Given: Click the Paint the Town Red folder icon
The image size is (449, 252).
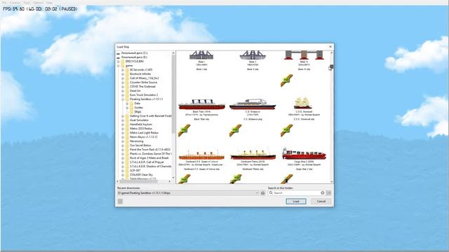Looking at the screenshot, I should click(127, 149).
